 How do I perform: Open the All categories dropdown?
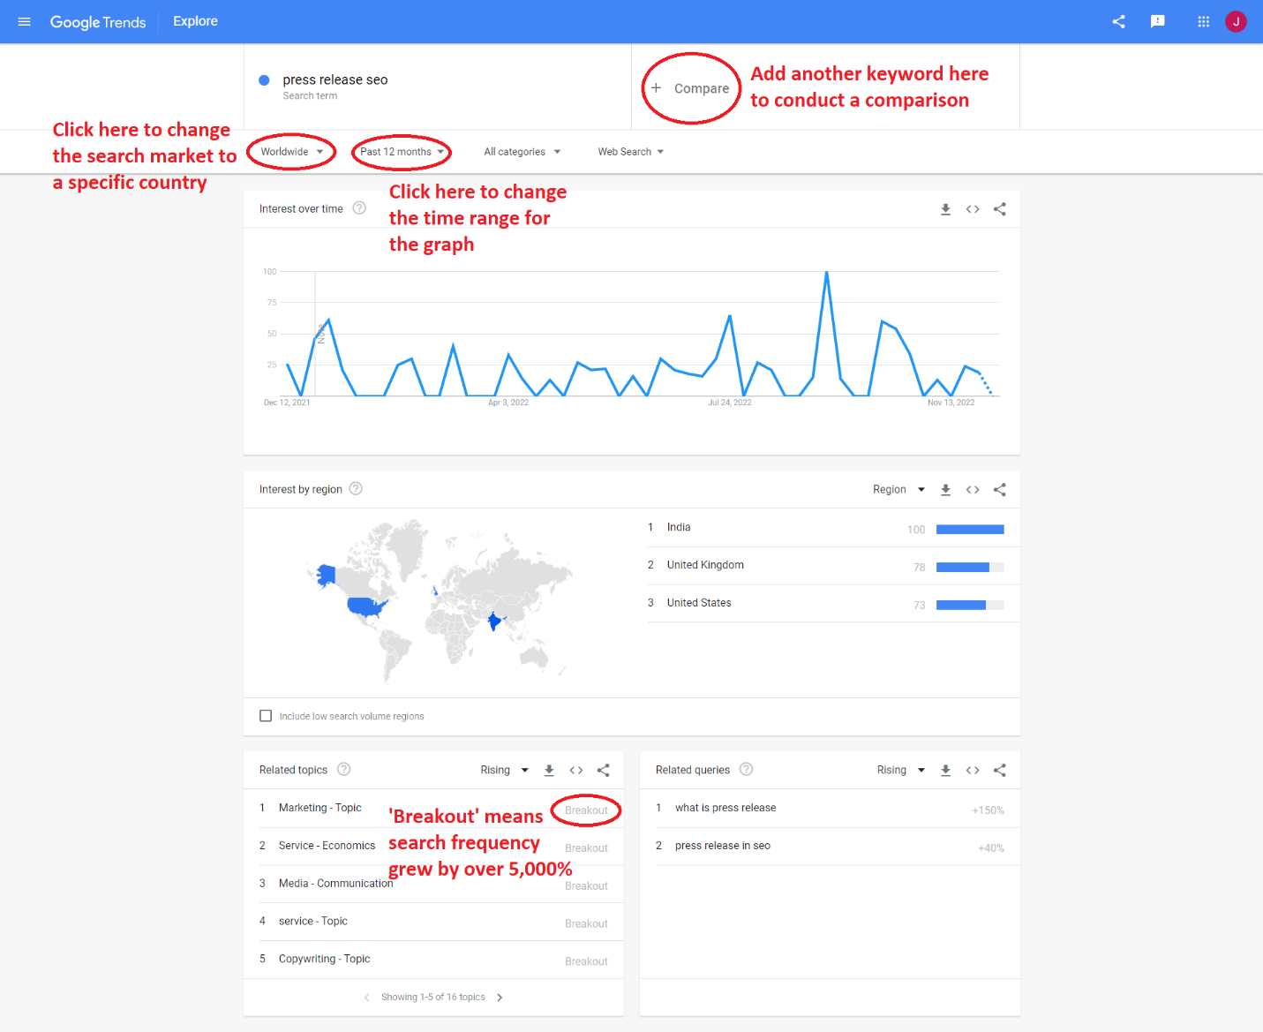(522, 152)
